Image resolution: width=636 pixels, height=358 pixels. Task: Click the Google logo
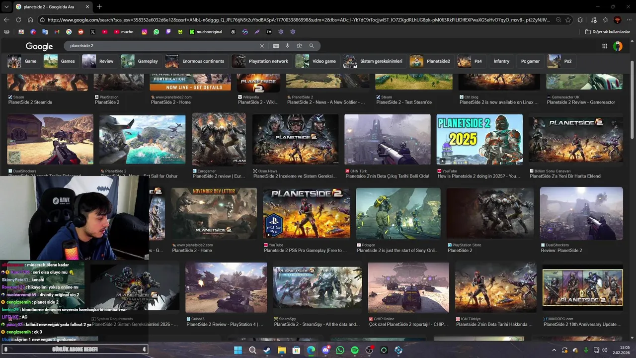[x=39, y=46]
